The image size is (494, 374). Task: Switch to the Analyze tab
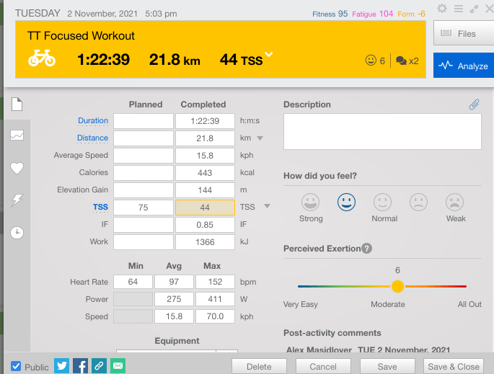point(462,66)
